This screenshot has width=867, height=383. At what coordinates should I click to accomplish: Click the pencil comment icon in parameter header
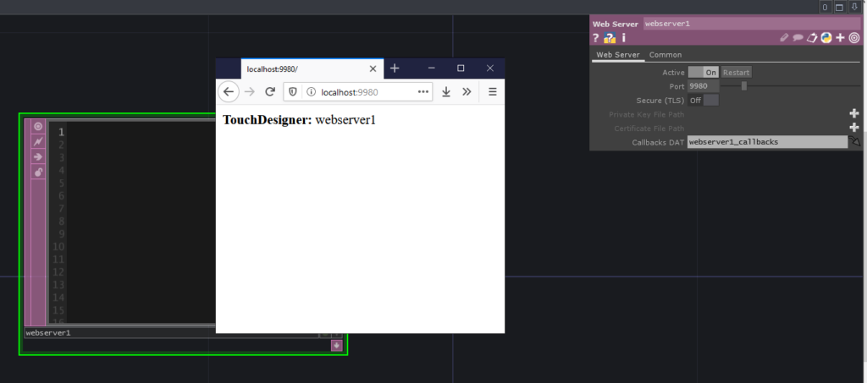coord(783,38)
